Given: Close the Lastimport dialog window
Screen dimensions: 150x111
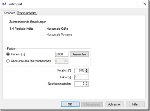Looking at the screenshot, I should tap(145, 4).
